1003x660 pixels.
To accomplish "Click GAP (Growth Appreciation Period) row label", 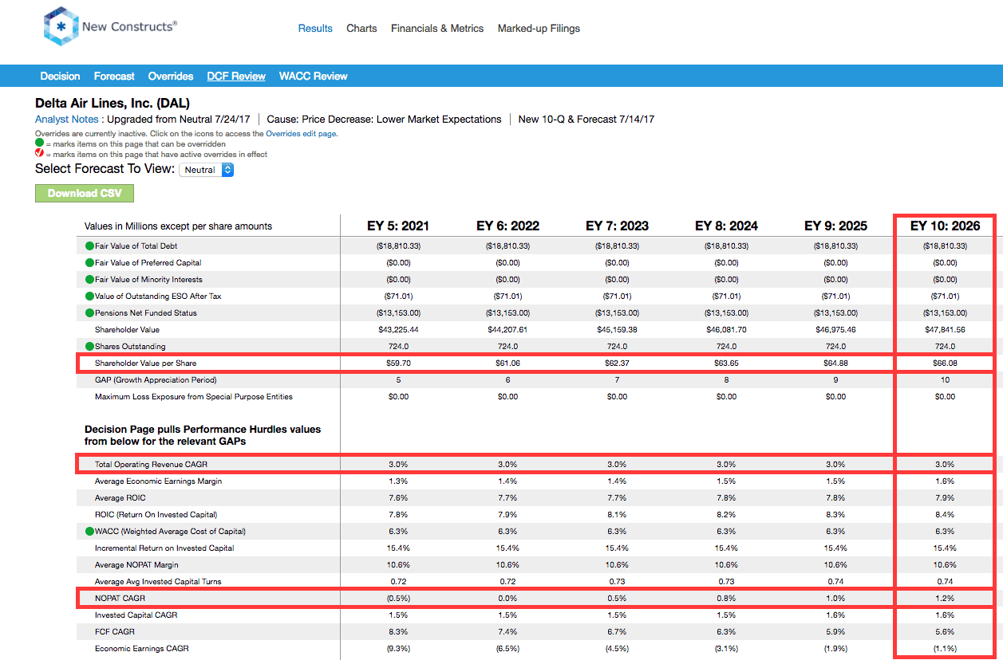I will coord(156,379).
